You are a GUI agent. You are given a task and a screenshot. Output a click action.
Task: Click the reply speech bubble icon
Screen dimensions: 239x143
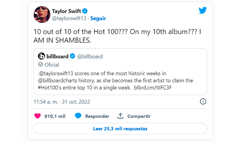coord(78,116)
